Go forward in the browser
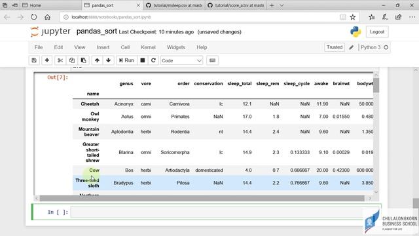 (x=20, y=17)
